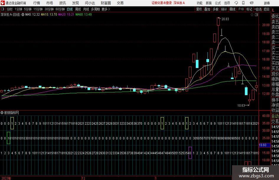Click the 证券交易未登录 login notice
Viewport: 279px width, 180px height.
coord(162,3)
